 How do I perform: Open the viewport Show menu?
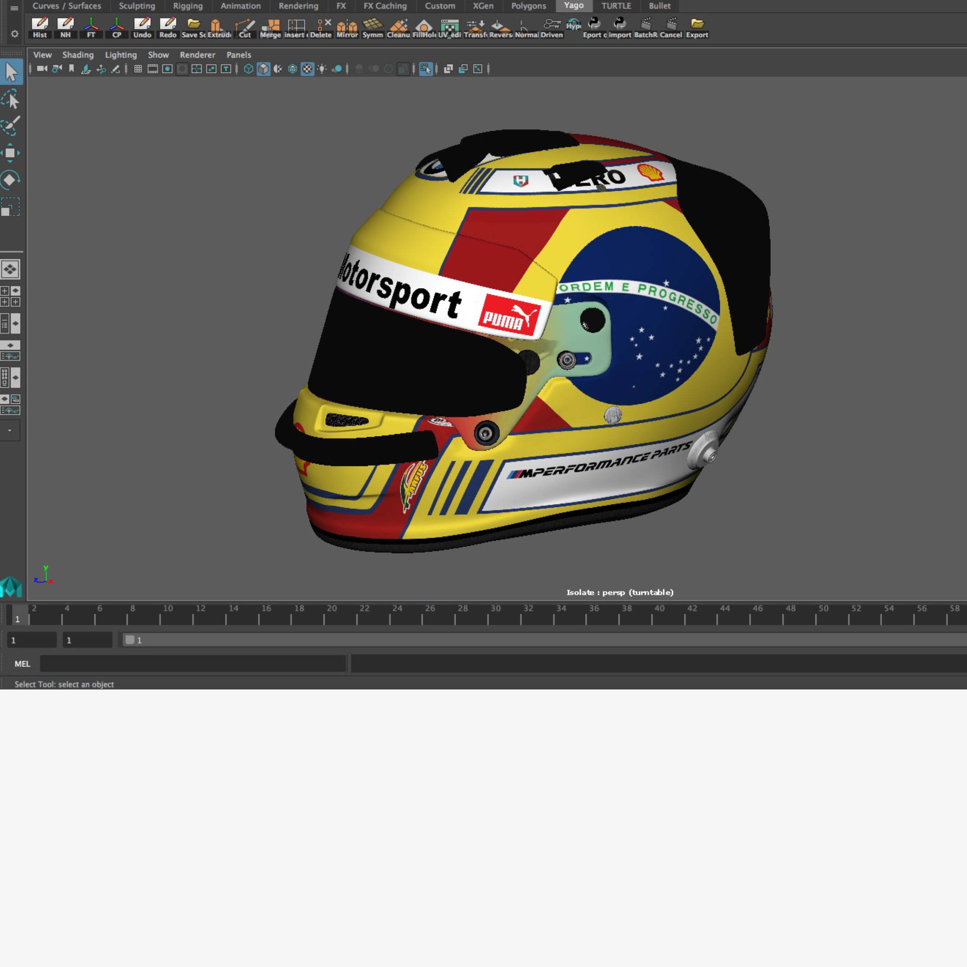pyautogui.click(x=158, y=55)
